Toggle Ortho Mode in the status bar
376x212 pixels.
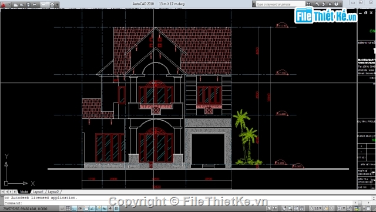(x=74, y=208)
